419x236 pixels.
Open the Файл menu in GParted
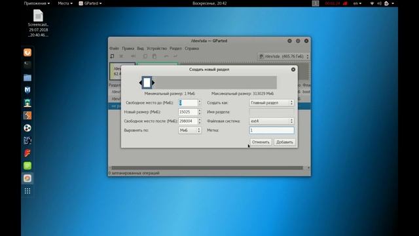point(114,49)
